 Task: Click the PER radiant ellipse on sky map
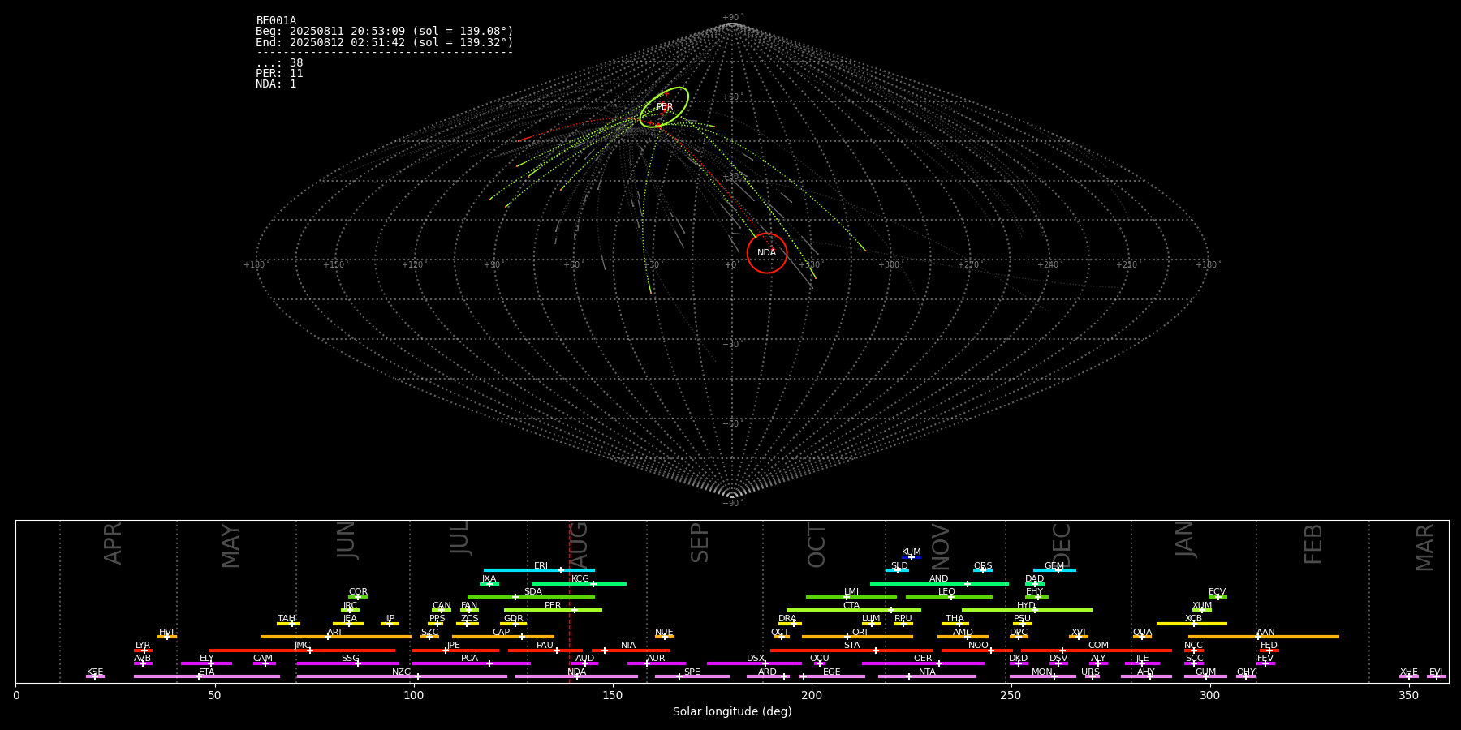point(664,107)
